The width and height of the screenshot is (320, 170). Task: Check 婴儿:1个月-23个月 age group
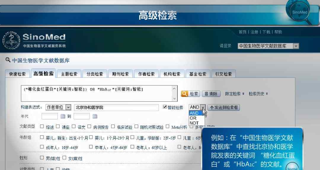click(91, 137)
